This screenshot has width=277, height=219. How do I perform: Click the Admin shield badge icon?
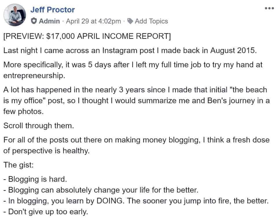[x=35, y=21]
